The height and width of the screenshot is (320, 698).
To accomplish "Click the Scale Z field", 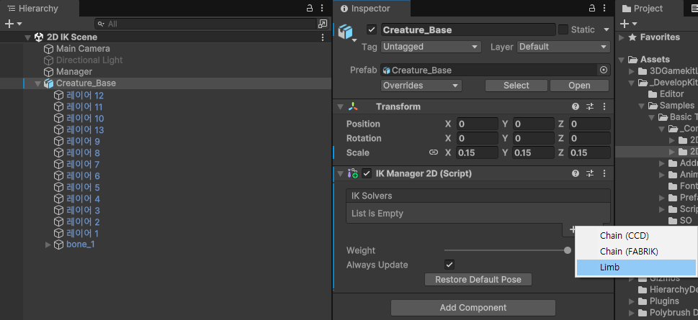I will pyautogui.click(x=590, y=152).
